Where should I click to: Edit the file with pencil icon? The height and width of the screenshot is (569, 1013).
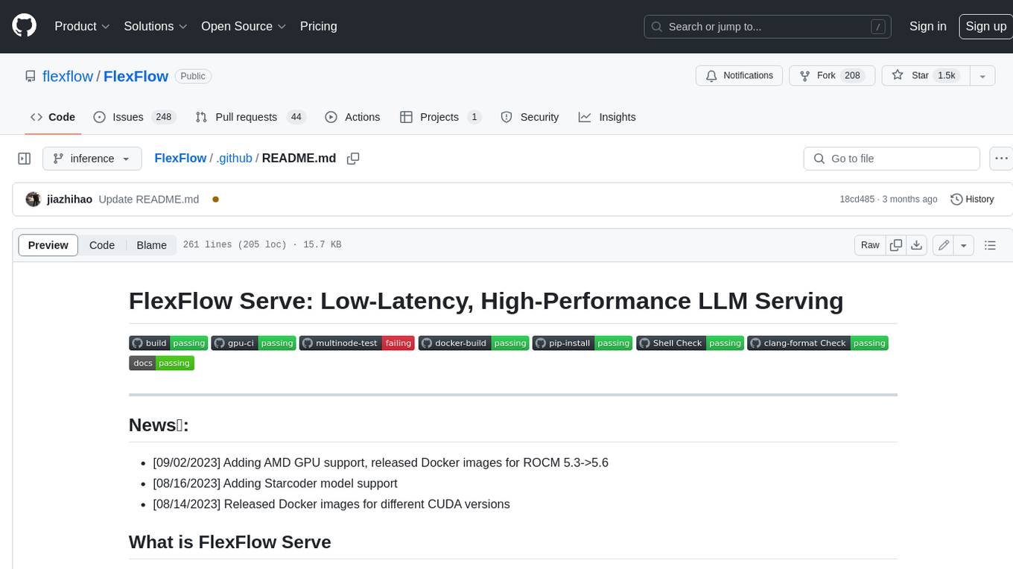[x=944, y=245]
